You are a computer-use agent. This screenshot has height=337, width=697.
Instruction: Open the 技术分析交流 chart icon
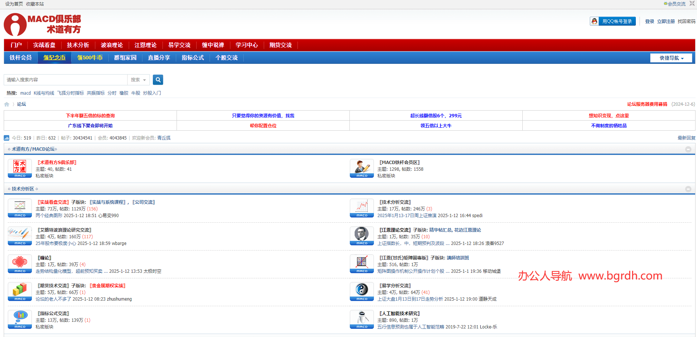click(x=362, y=208)
